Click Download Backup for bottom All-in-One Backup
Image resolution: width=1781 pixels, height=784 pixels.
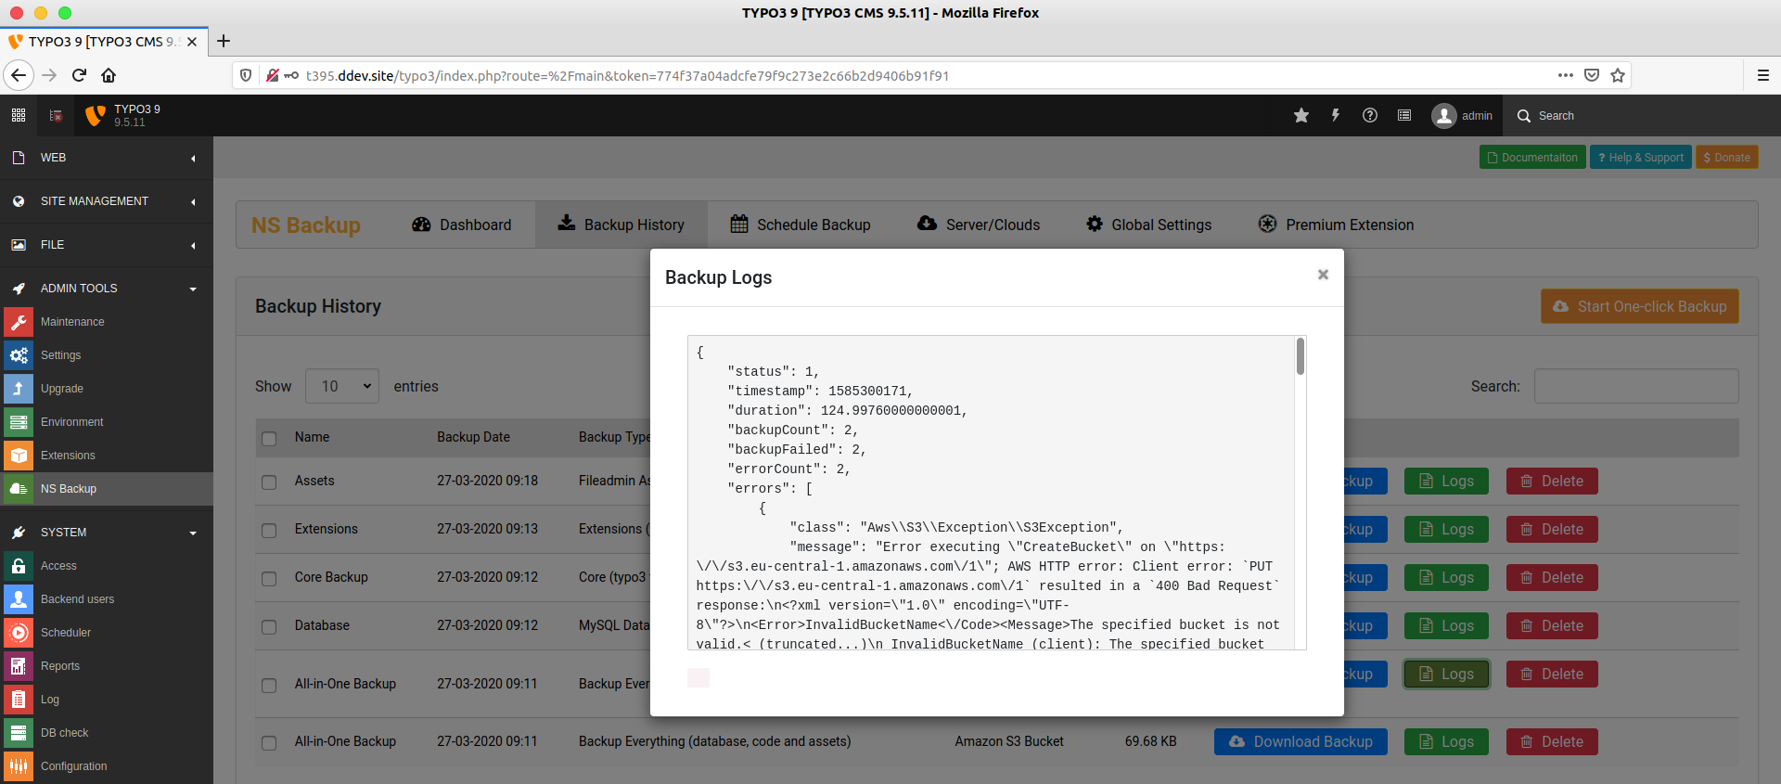(x=1301, y=741)
